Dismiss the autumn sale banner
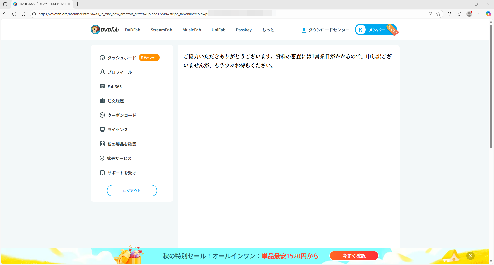 pyautogui.click(x=470, y=256)
